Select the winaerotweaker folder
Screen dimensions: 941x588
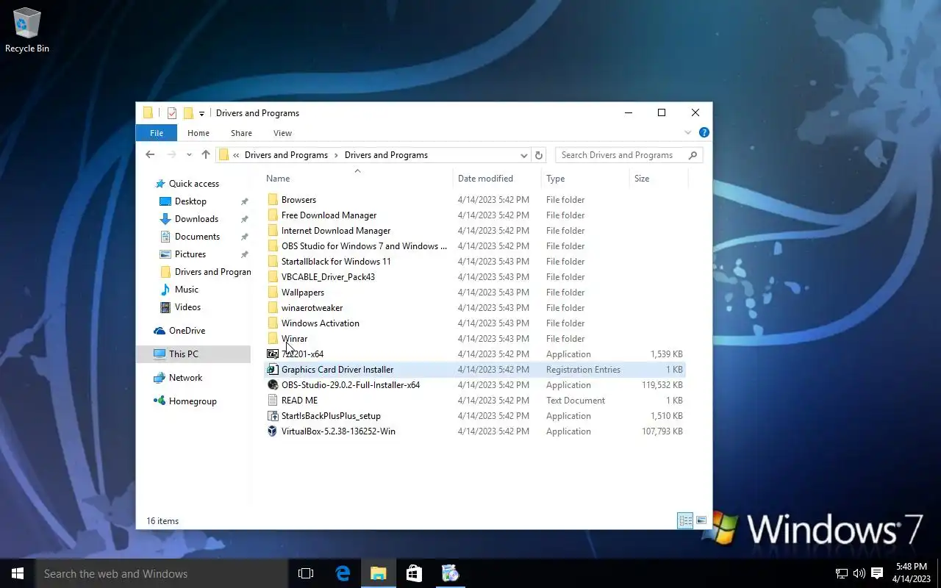312,308
